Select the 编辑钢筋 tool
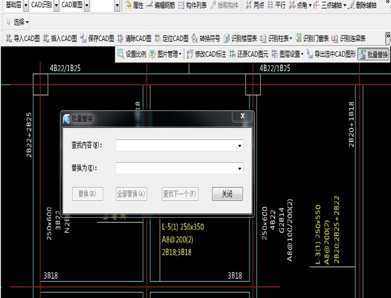 [x=161, y=5]
